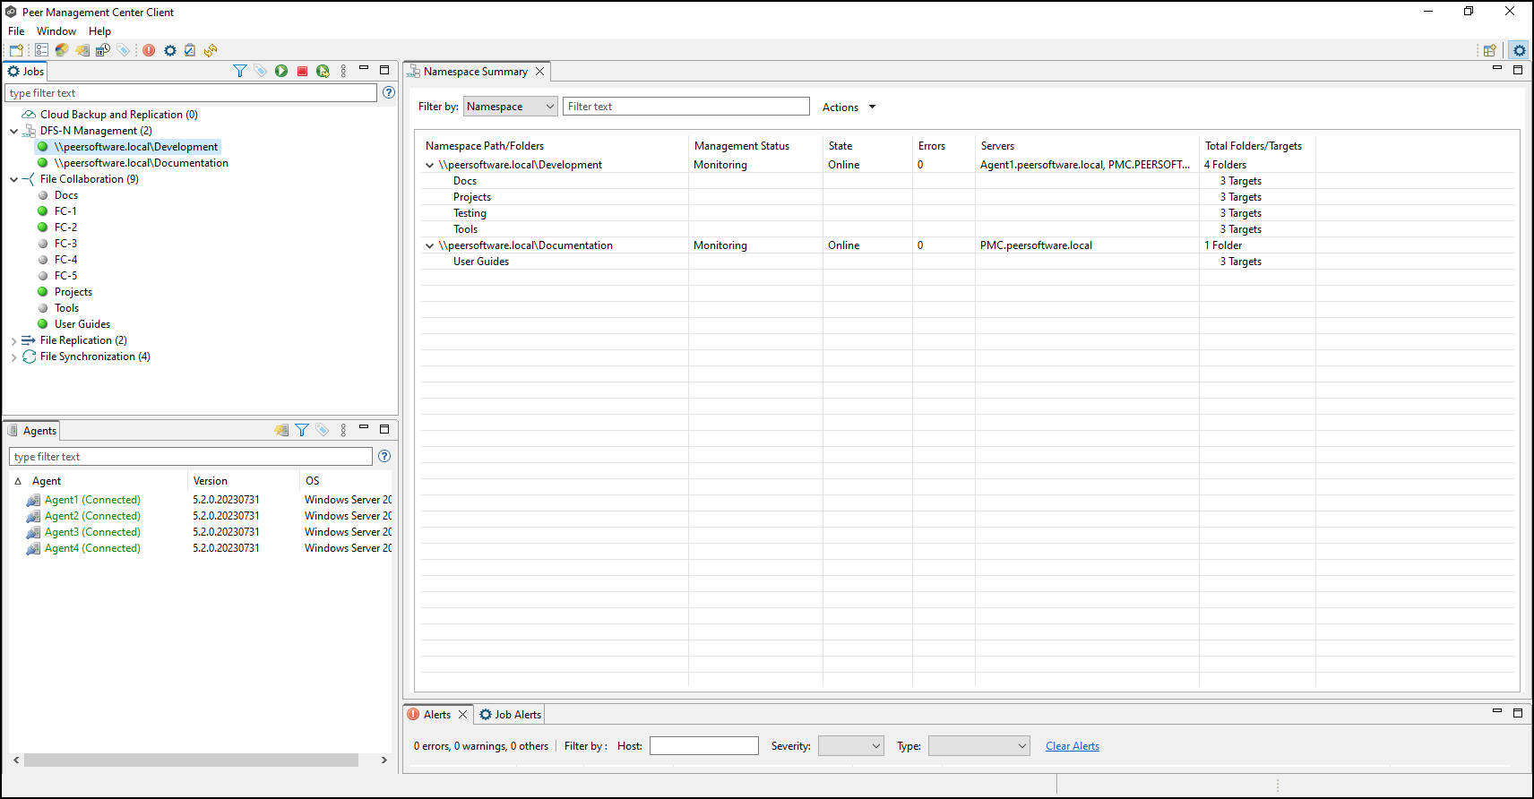Click the blue filter funnel icon in Jobs panel
The width and height of the screenshot is (1534, 799).
(x=239, y=71)
